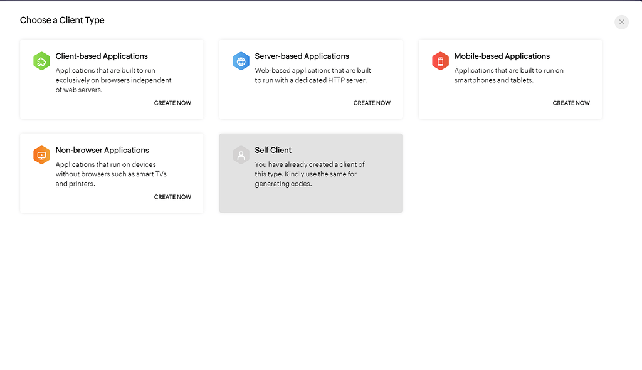Close the Choose a Client Type dialog

[621, 22]
